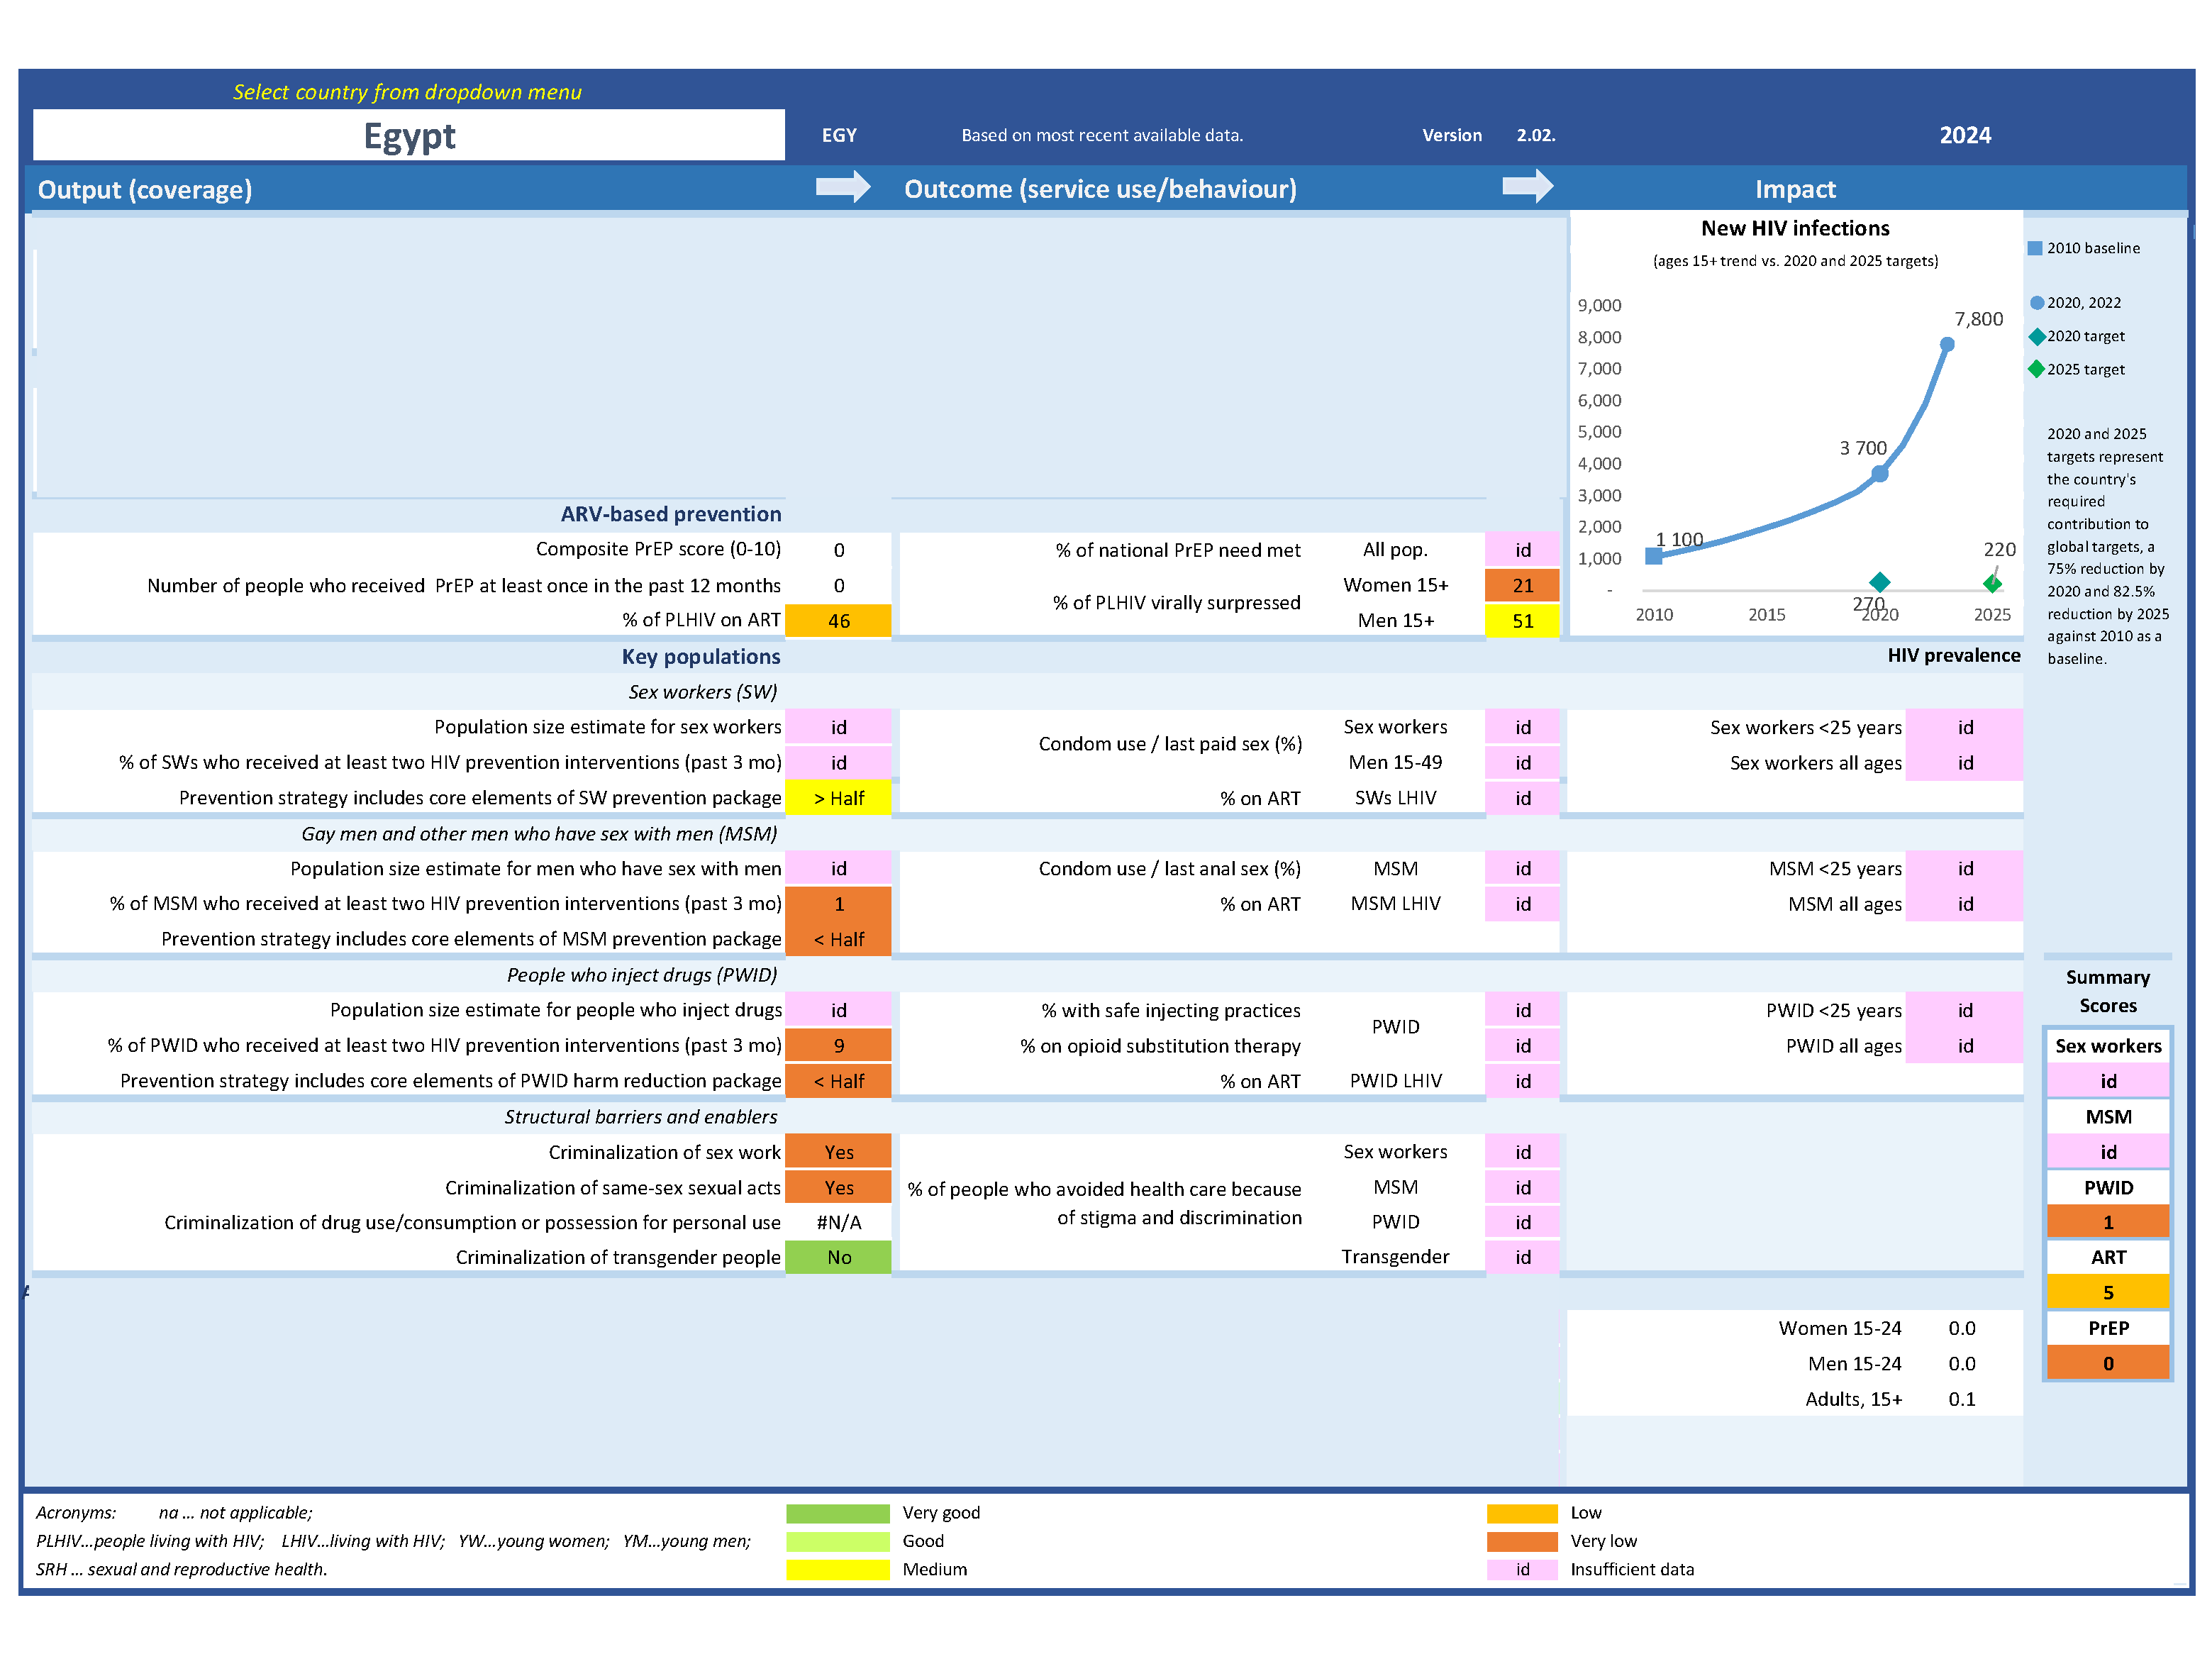
Task: Select the PWID harm reduction < Half cell
Action: (x=838, y=1081)
